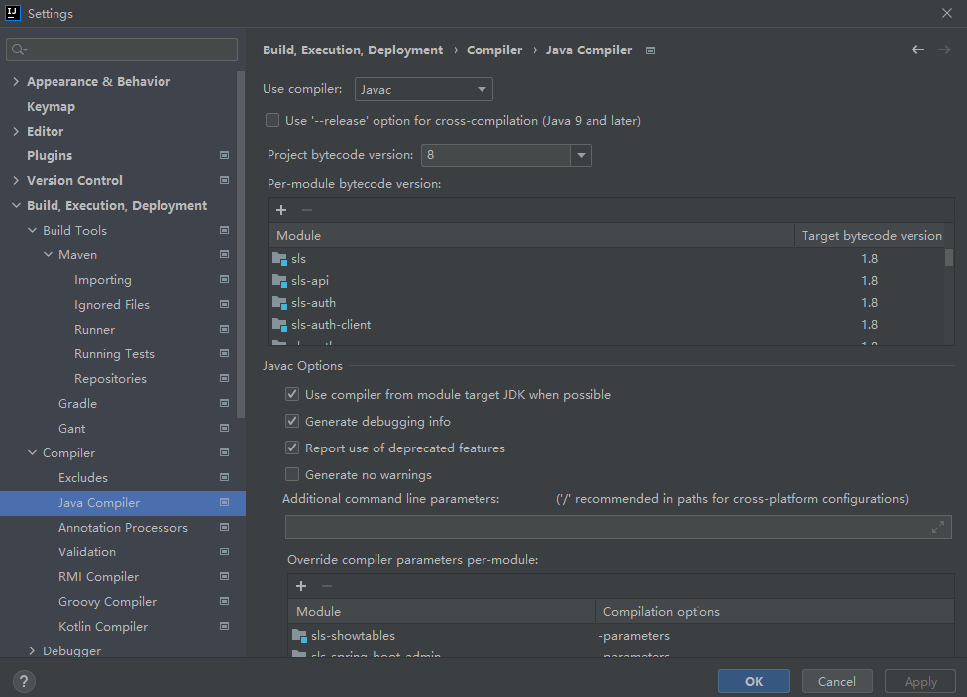
Task: Click project icon next to Importing
Action: coord(225,279)
